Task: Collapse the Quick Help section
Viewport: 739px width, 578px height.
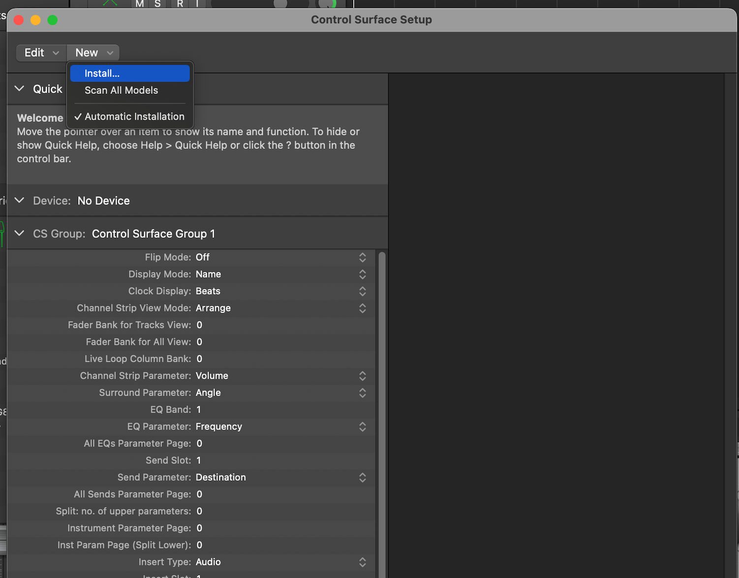Action: [x=19, y=89]
